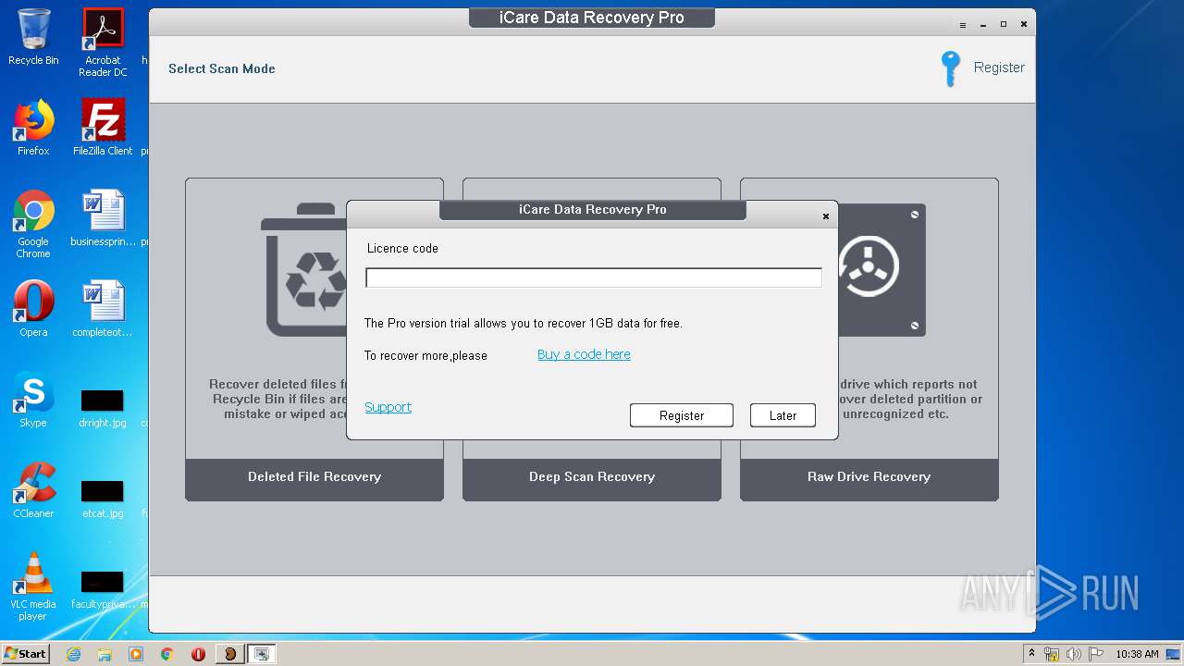Open Acrobat Reader DC desktop icon
Viewport: 1184px width, 666px height.
[x=103, y=43]
